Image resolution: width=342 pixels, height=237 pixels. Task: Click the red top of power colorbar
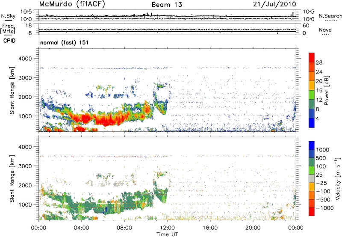coord(312,57)
